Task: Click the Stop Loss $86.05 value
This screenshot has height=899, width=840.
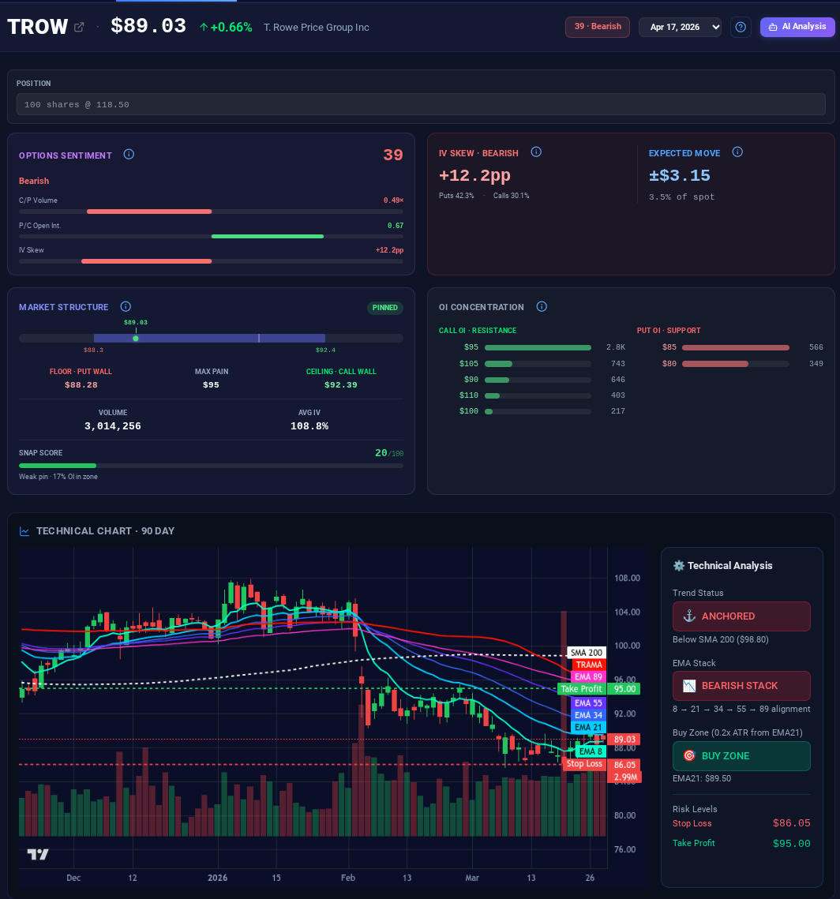Action: coord(791,823)
